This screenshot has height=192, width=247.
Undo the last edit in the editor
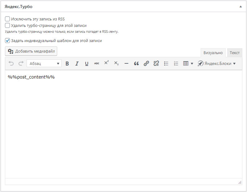(11, 63)
